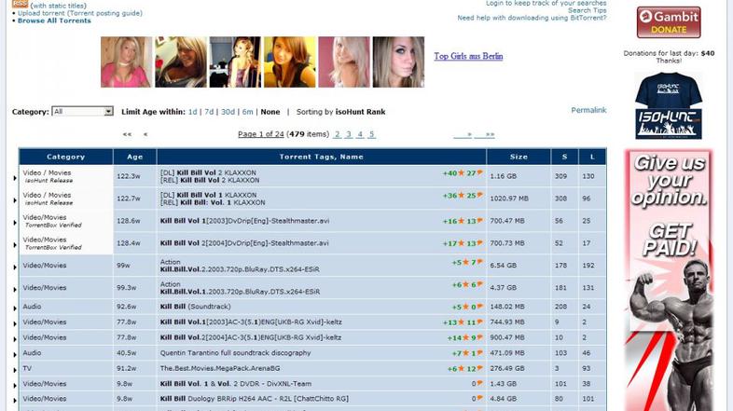Click the Give us your opinion ad banner
Screen dimensions: 733x411
669,281
